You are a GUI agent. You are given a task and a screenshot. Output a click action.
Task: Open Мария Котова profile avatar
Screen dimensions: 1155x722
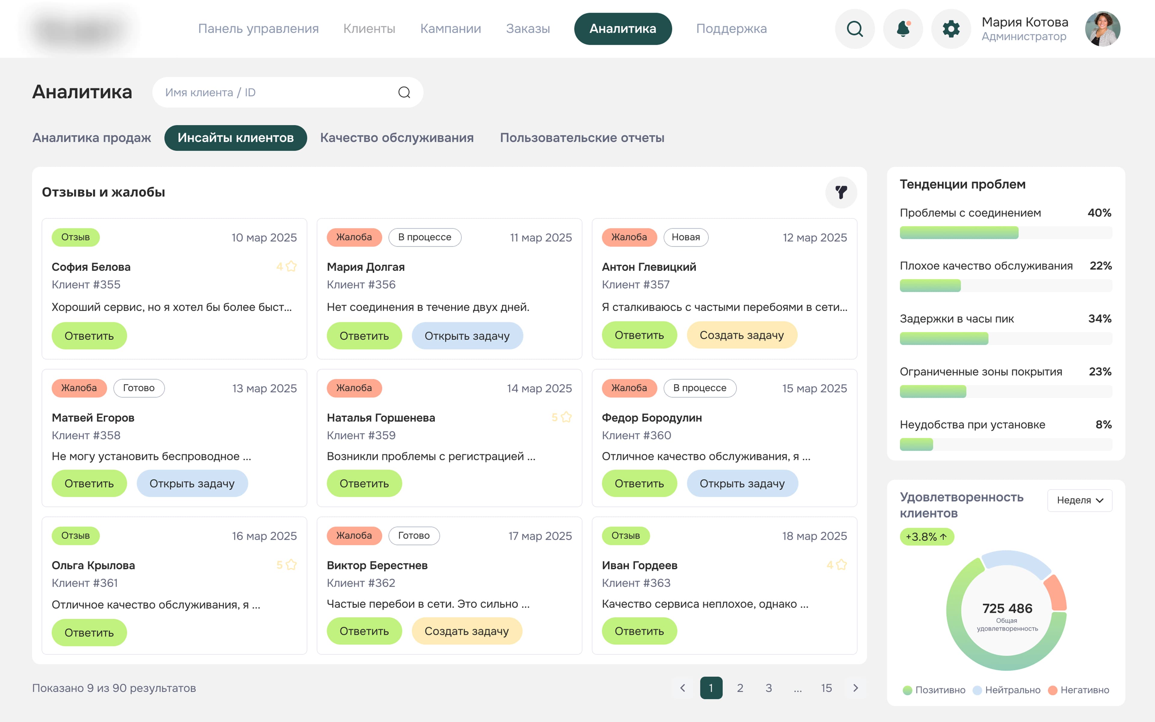click(1102, 29)
